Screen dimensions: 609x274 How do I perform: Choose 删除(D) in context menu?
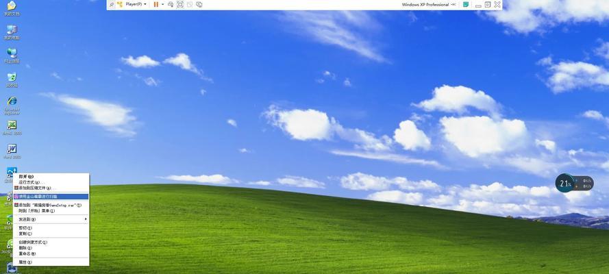click(51, 248)
